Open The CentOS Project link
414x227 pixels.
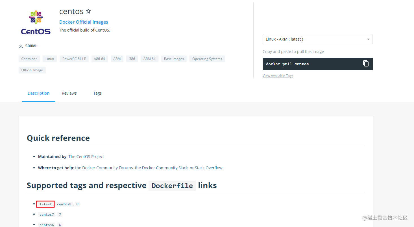tap(86, 157)
